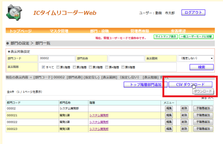This screenshot has height=144, width=223.
Task: Click 削除 for department 000021
Action: pos(184,115)
